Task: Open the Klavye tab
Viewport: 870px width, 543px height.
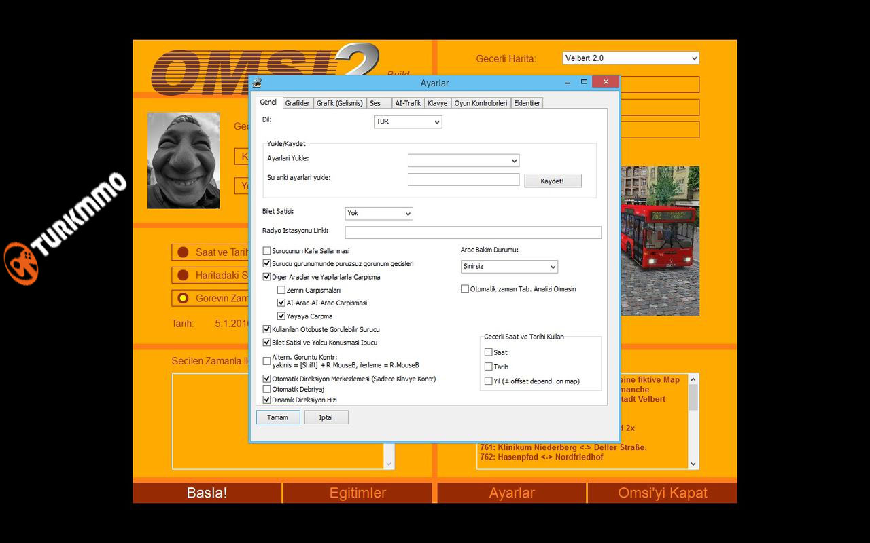Action: click(x=438, y=103)
